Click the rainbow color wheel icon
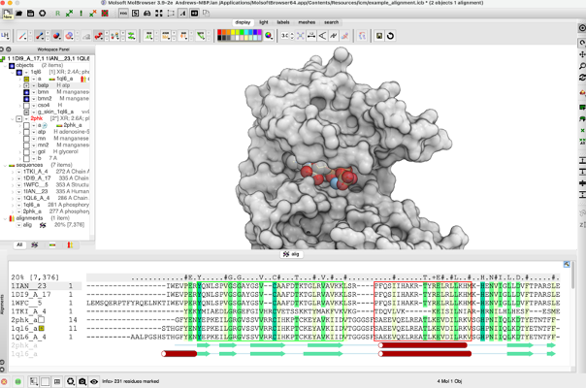The width and height of the screenshot is (586, 388). click(x=269, y=36)
